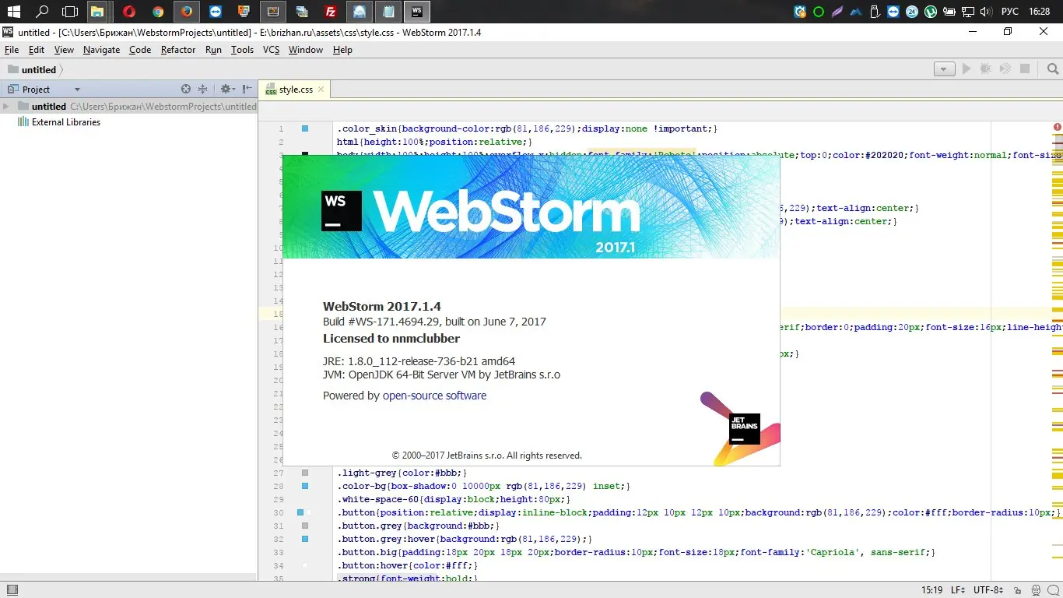Toggle tool window buttons in status bar corner
Screen dimensions: 1063x598
coord(11,590)
